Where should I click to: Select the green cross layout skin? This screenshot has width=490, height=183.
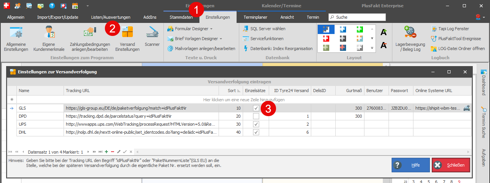pyautogui.click(x=359, y=29)
